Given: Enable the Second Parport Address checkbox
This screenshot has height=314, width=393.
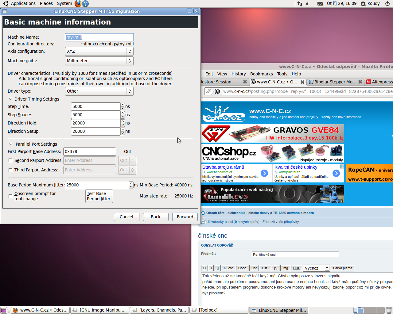Looking at the screenshot, I should (x=10, y=160).
